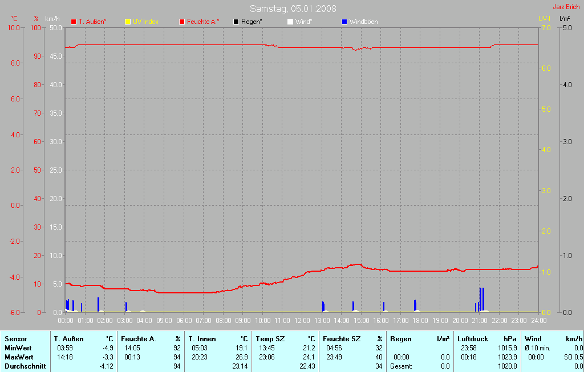Click the yellow UV Index legend square
Image resolution: width=584 pixels, height=372 pixels.
127,22
